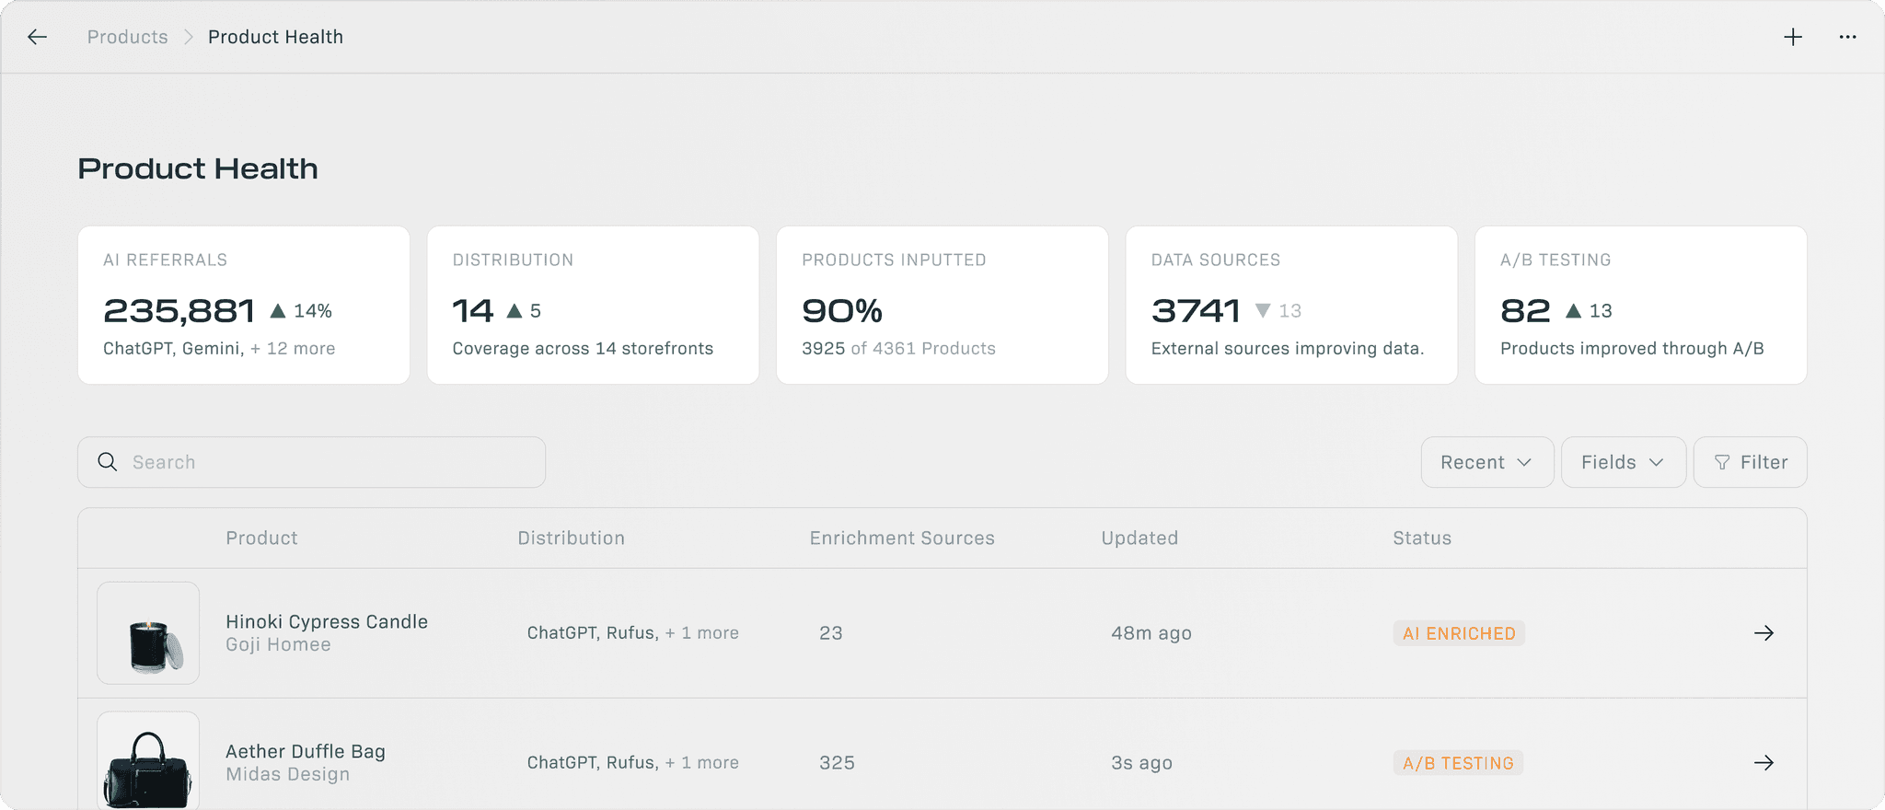Expand the Fields dropdown

(x=1623, y=462)
